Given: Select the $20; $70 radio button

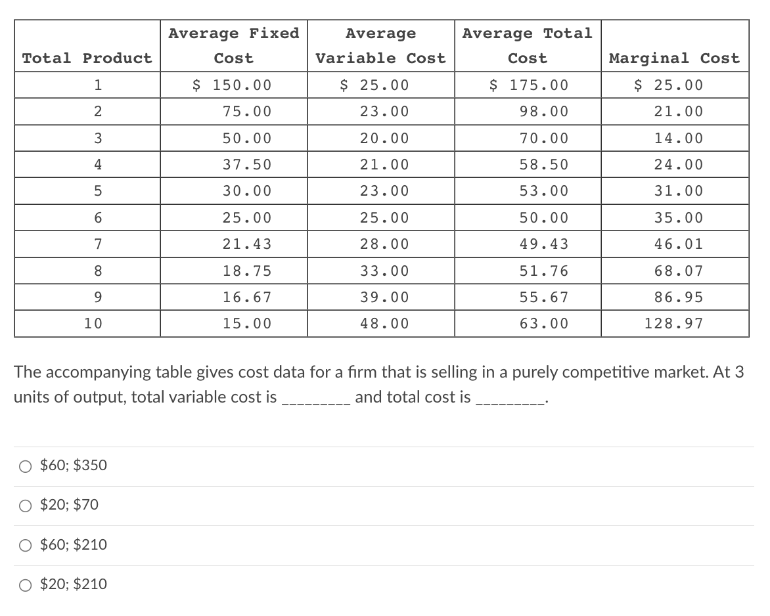Looking at the screenshot, I should pyautogui.click(x=25, y=506).
